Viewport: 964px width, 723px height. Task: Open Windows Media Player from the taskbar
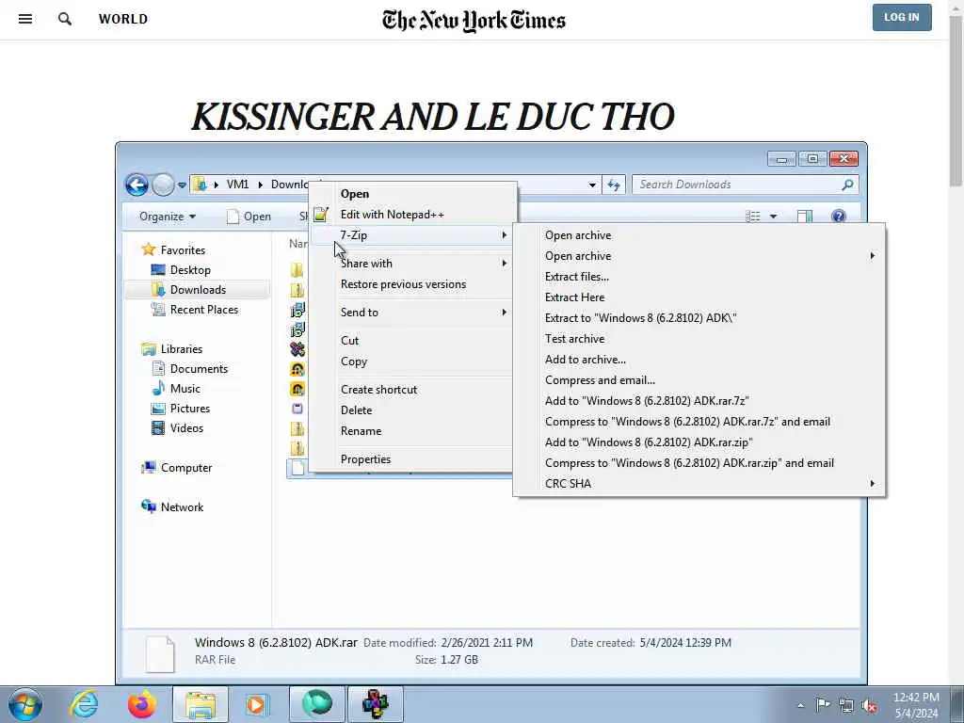(257, 704)
